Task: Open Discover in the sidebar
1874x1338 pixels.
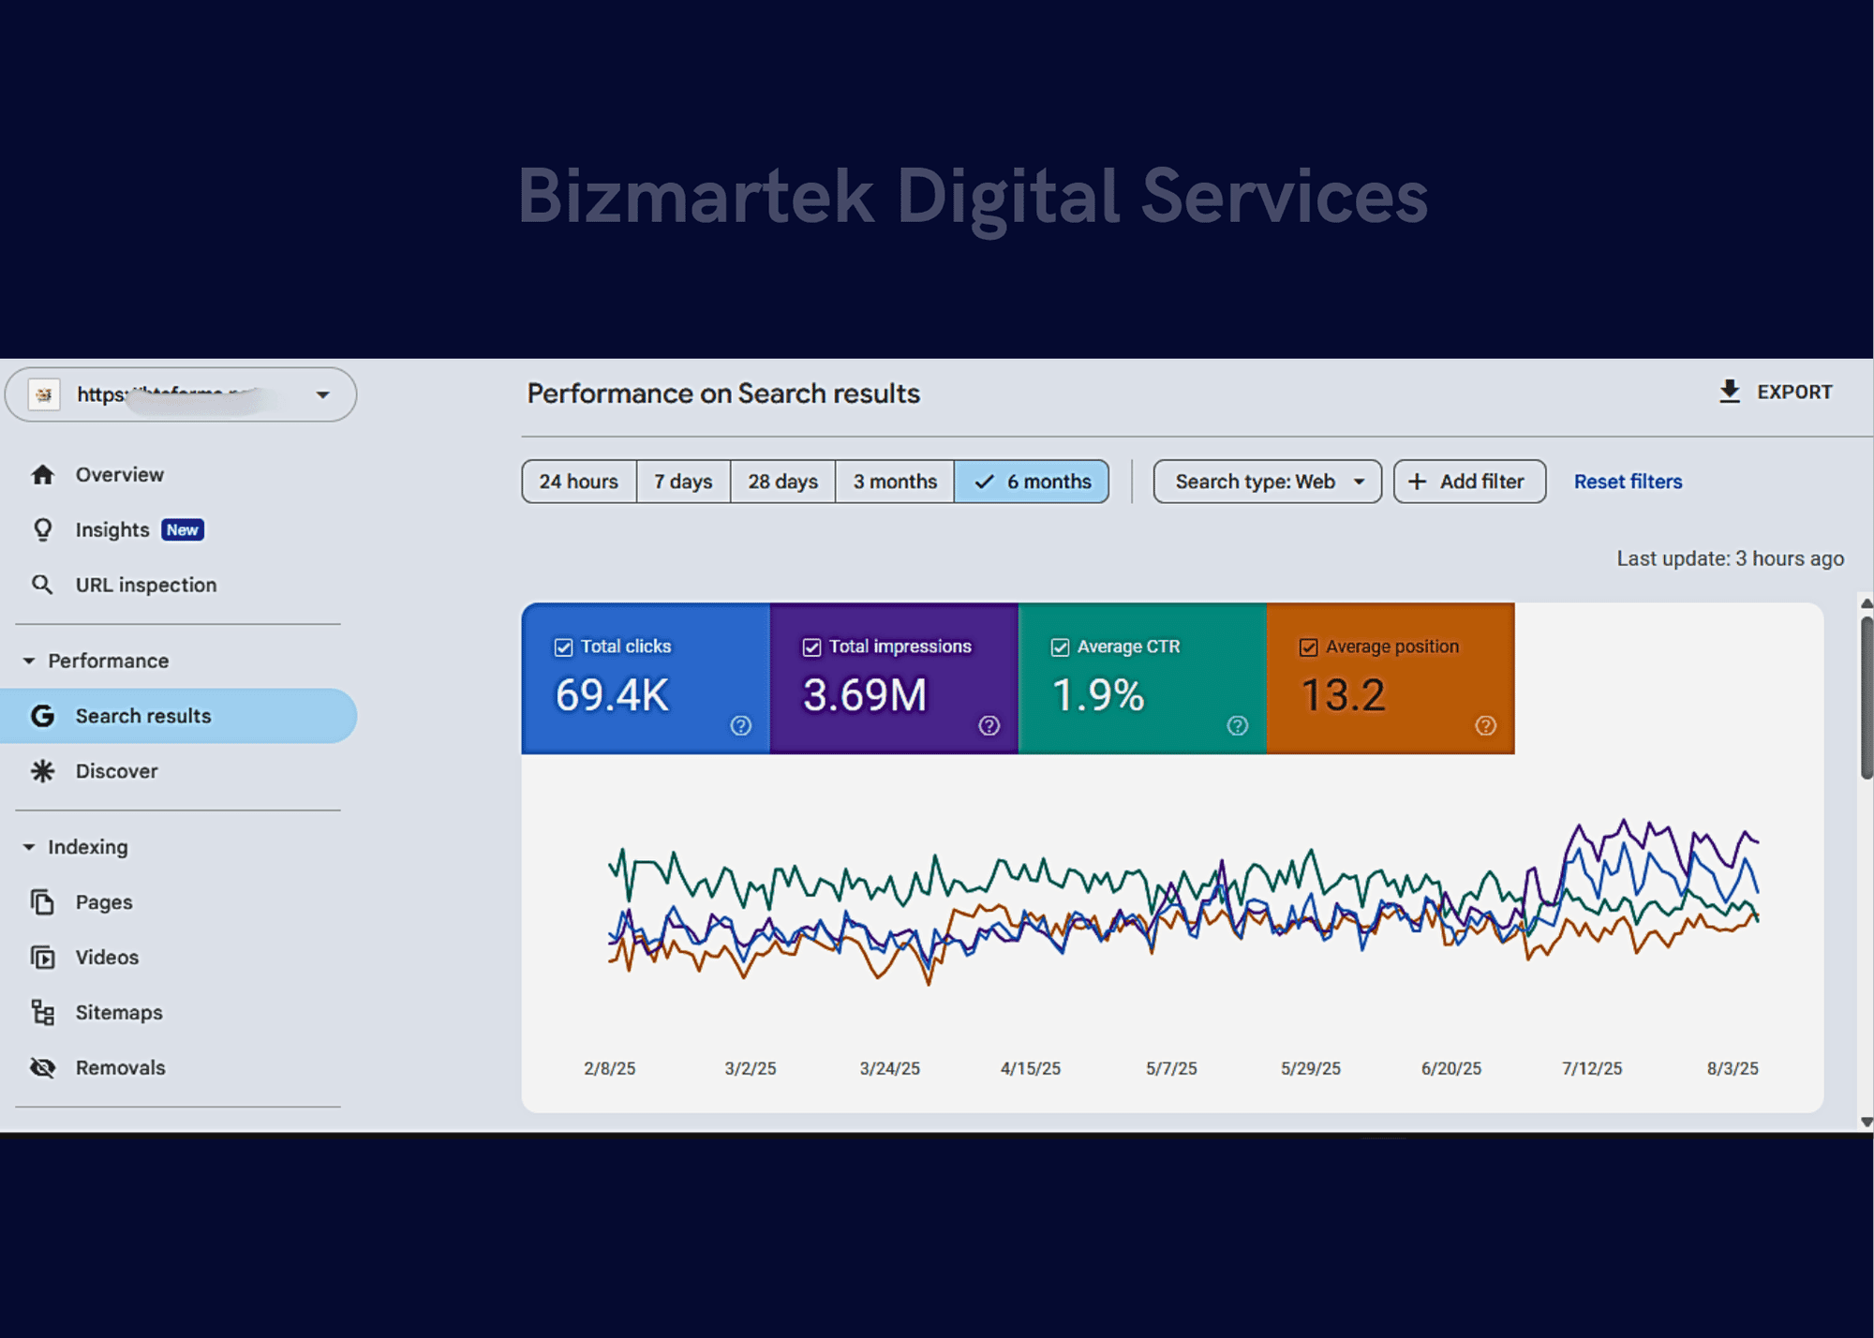Action: (178, 771)
